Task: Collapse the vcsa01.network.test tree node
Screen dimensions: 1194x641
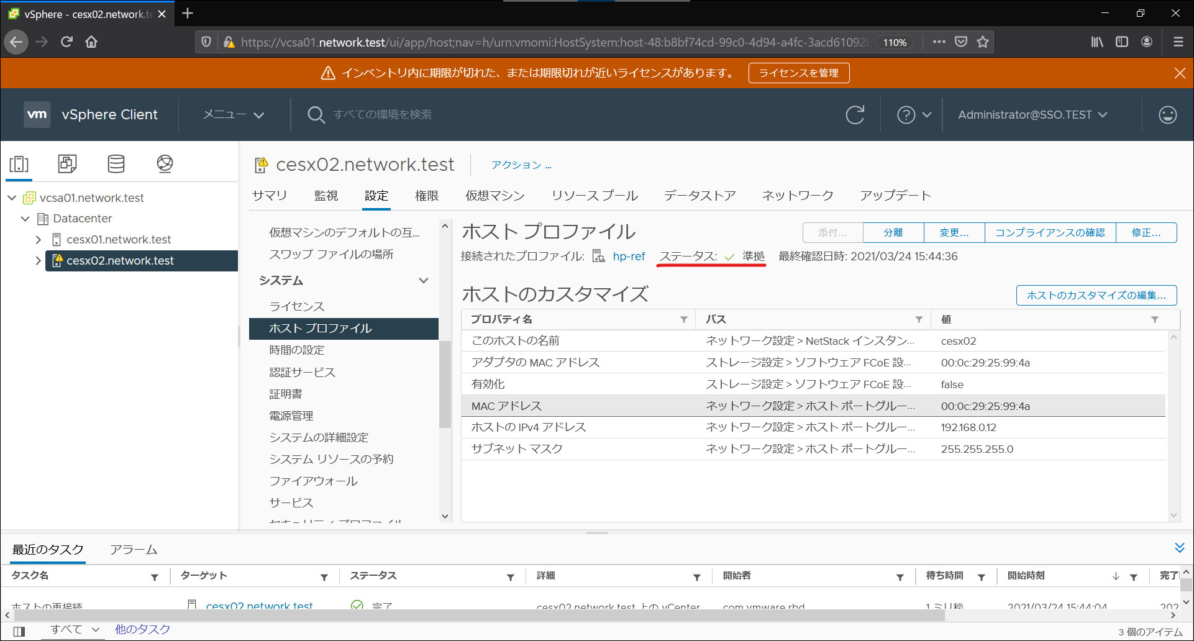Action: (12, 198)
